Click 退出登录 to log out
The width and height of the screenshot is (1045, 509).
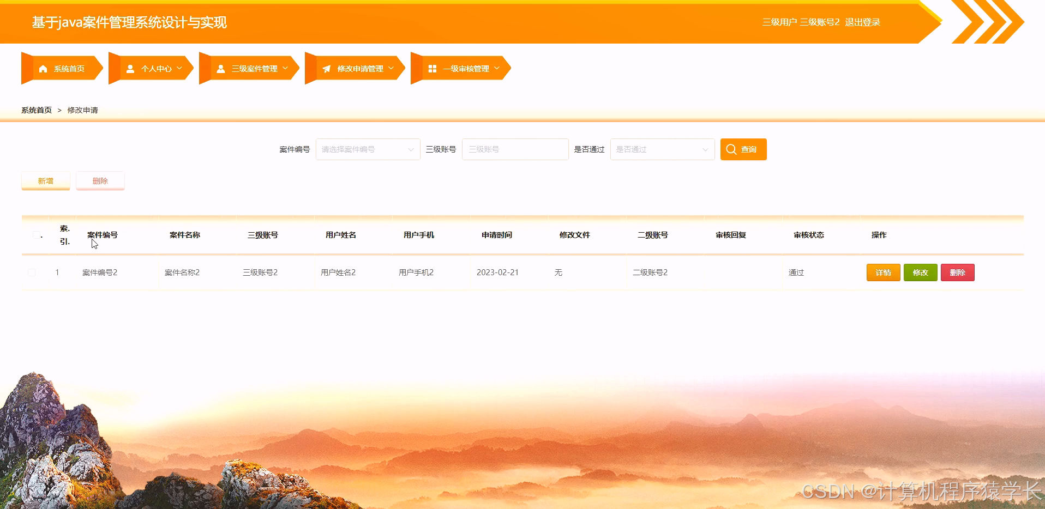coord(862,22)
